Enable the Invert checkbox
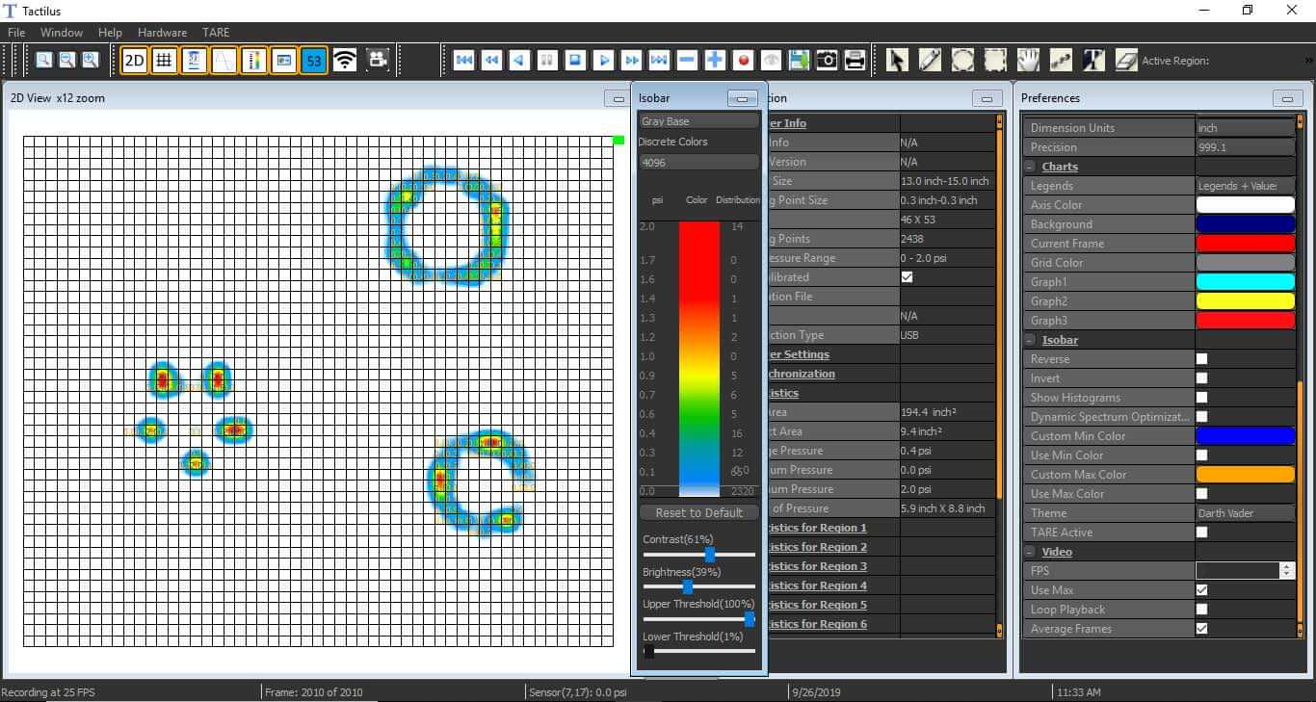This screenshot has height=702, width=1316. (x=1201, y=378)
